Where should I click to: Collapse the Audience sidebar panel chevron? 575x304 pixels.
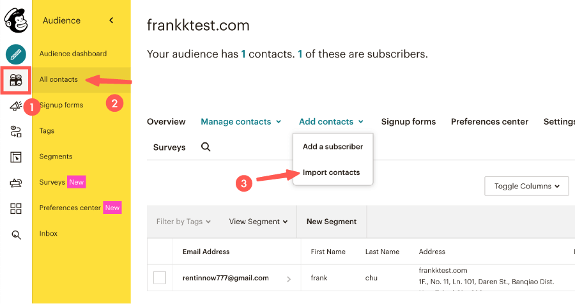point(111,20)
